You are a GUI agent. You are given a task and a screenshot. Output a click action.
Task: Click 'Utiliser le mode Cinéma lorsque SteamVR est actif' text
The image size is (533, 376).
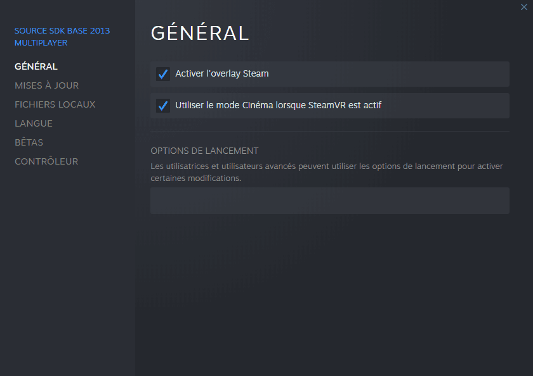pos(279,105)
